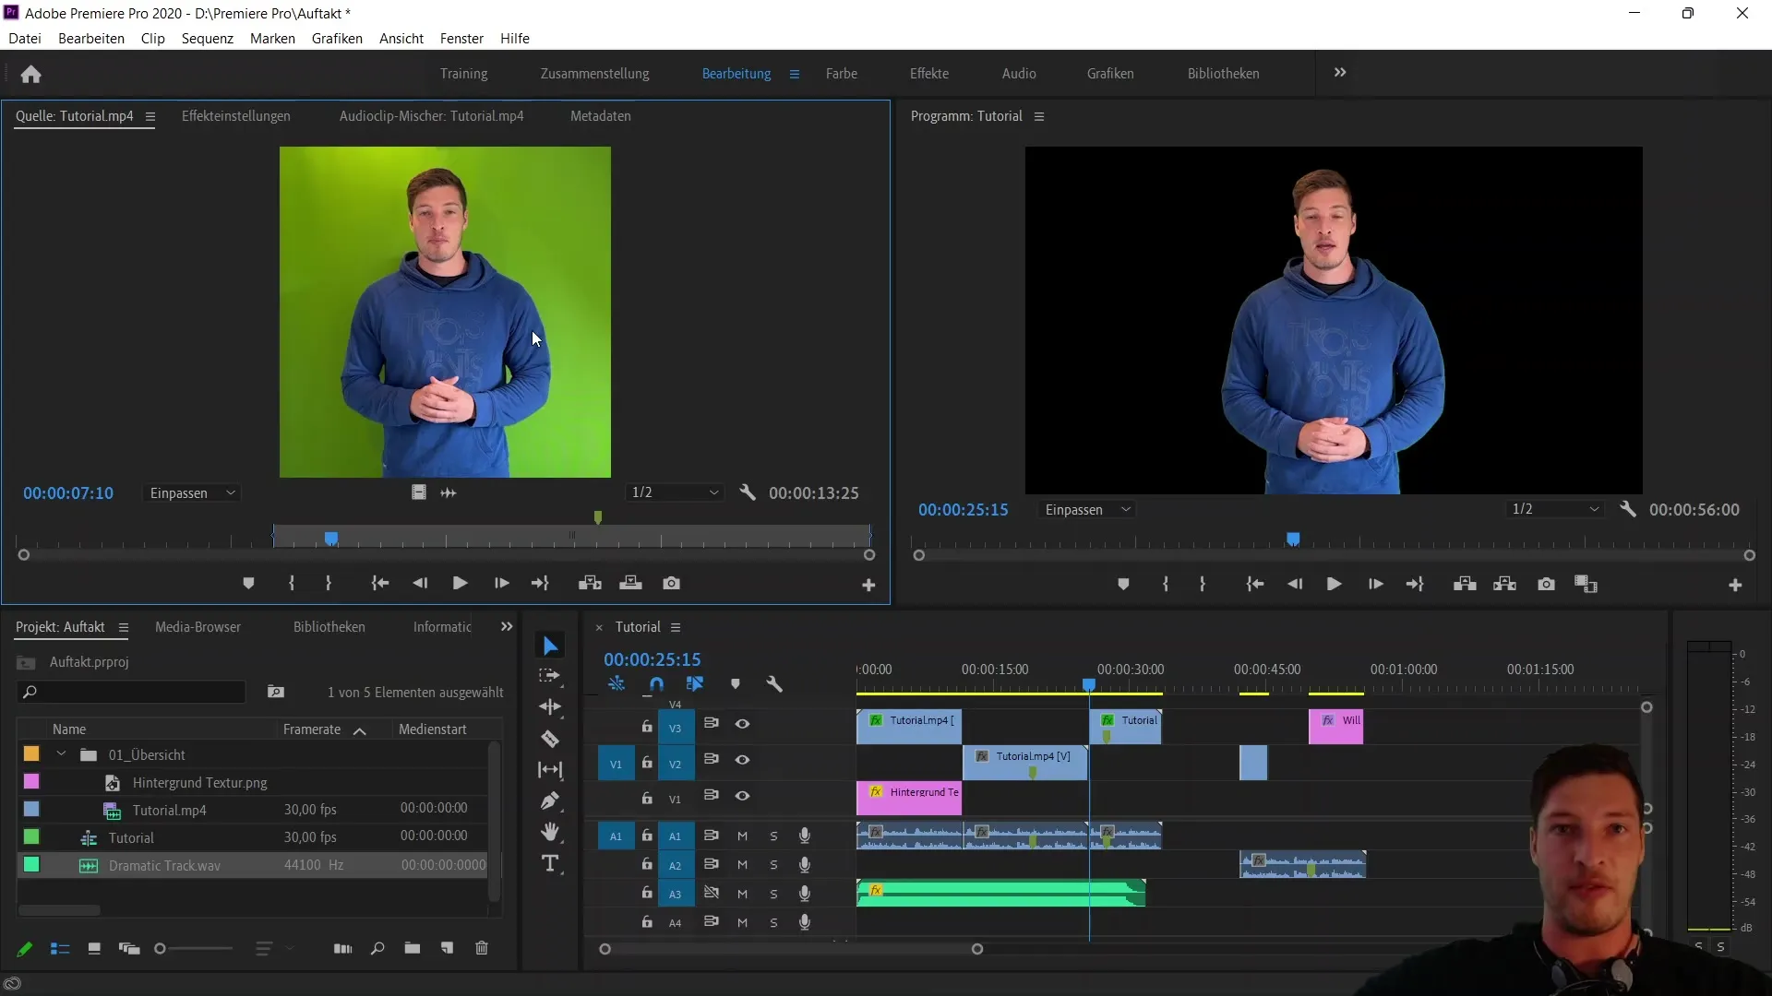Open Source monitor zoom Einpassen dropdown
The height and width of the screenshot is (996, 1772).
[x=192, y=493]
